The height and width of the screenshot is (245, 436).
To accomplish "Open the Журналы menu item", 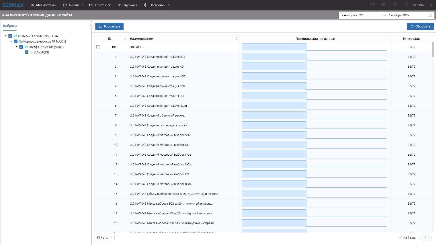I will pos(127,5).
